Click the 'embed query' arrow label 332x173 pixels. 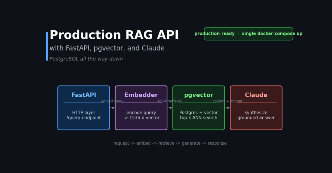coord(112,101)
